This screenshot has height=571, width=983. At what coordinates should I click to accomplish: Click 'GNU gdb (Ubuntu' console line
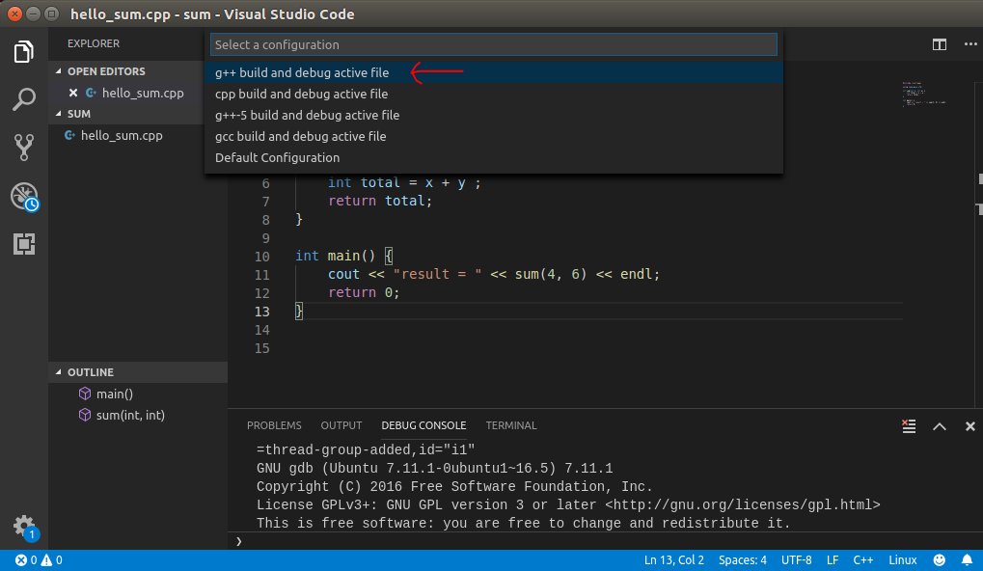[434, 469]
